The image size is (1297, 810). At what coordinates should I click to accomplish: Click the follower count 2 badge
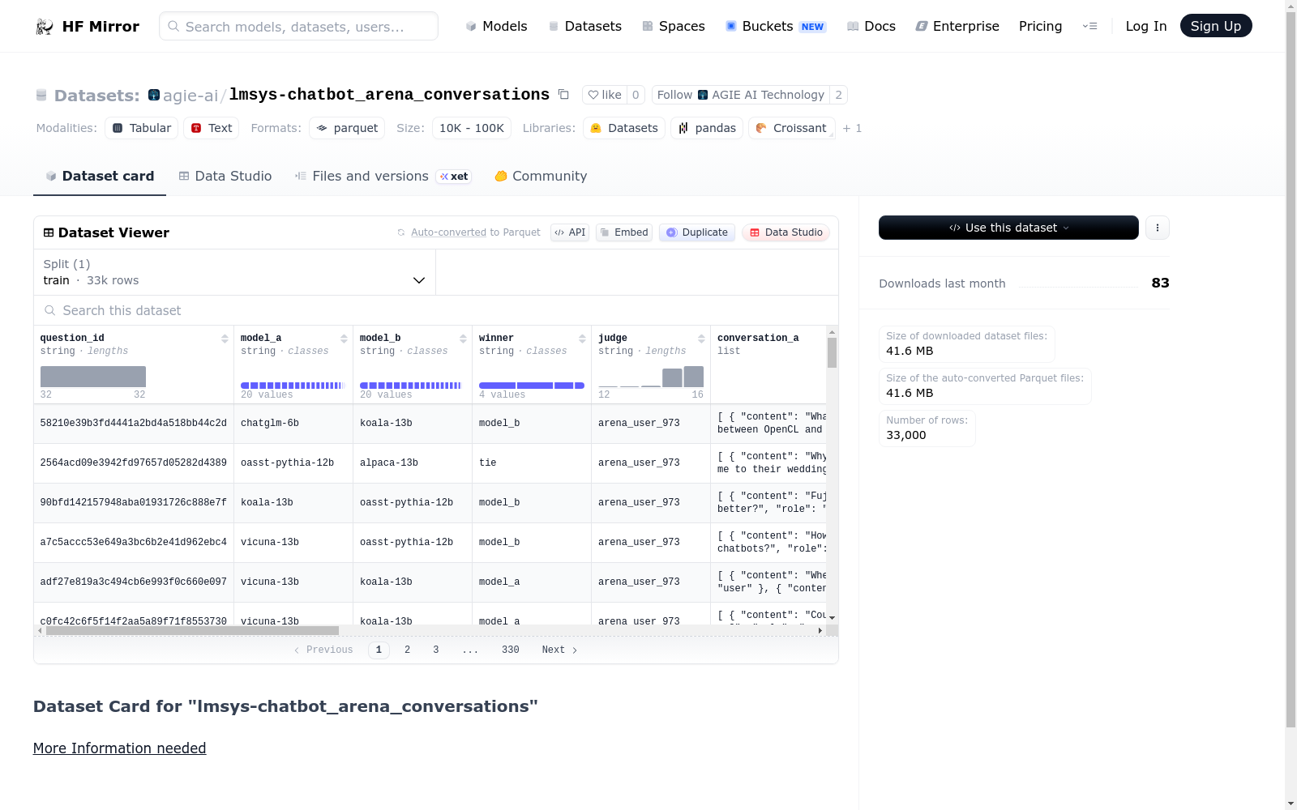click(x=839, y=95)
